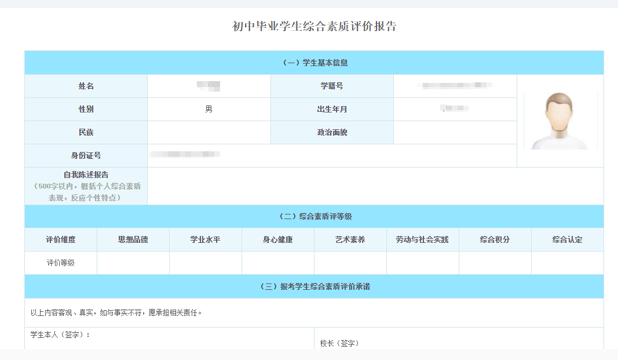618x360 pixels.
Task: Click the 校长（签字） signature area
Action: 459,342
